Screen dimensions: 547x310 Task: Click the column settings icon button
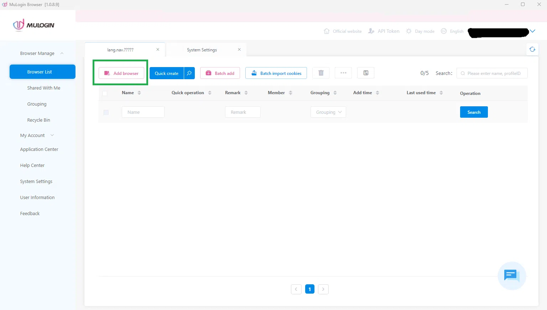click(366, 73)
